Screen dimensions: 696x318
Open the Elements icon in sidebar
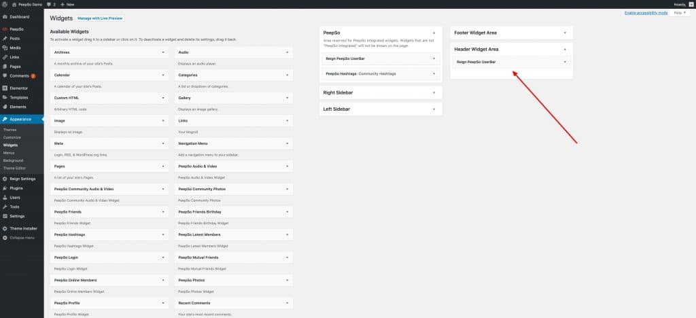pos(5,107)
